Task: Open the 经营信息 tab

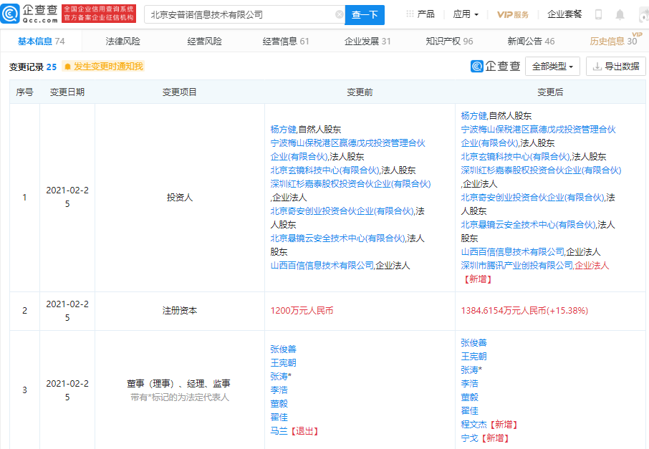Action: (x=286, y=42)
